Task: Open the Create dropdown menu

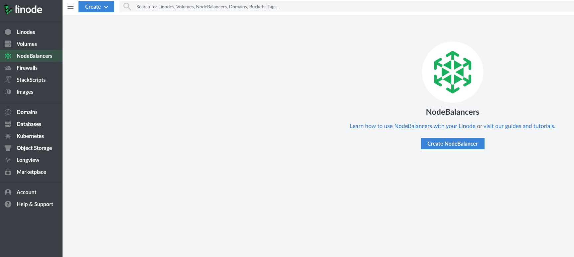Action: tap(96, 7)
